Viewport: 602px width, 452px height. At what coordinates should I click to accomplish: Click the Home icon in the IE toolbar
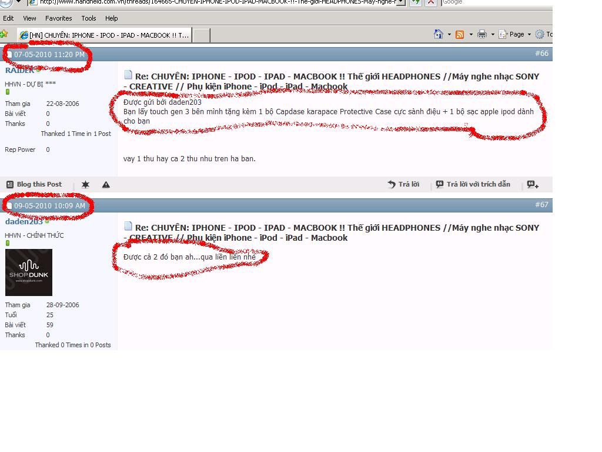click(438, 34)
